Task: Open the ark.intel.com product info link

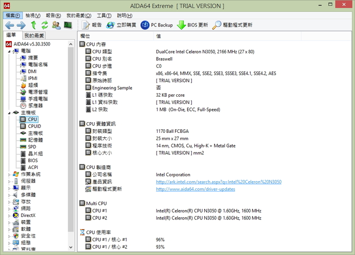Action: coord(218,182)
